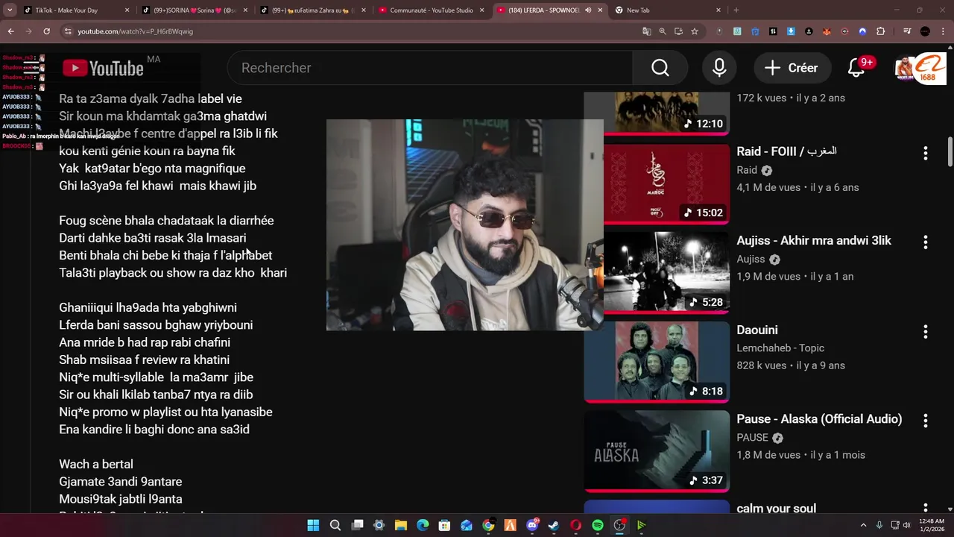The width and height of the screenshot is (954, 537).
Task: Open the YouTube notifications bell
Action: click(856, 68)
